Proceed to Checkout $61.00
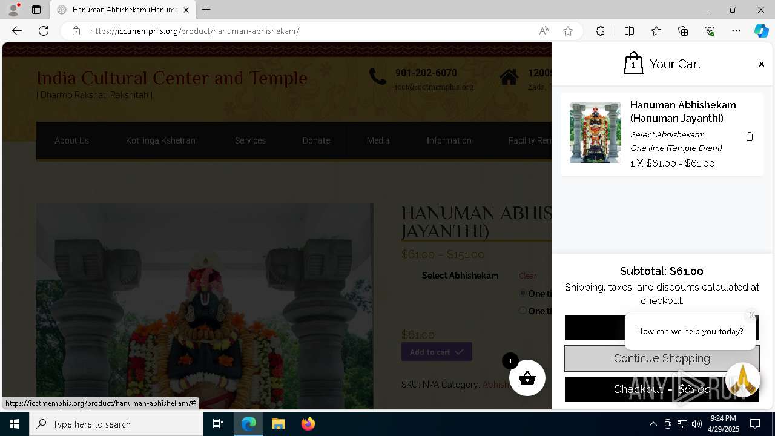 coord(662,389)
